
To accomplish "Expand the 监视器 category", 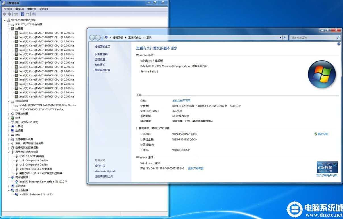I will (x=9, y=131).
